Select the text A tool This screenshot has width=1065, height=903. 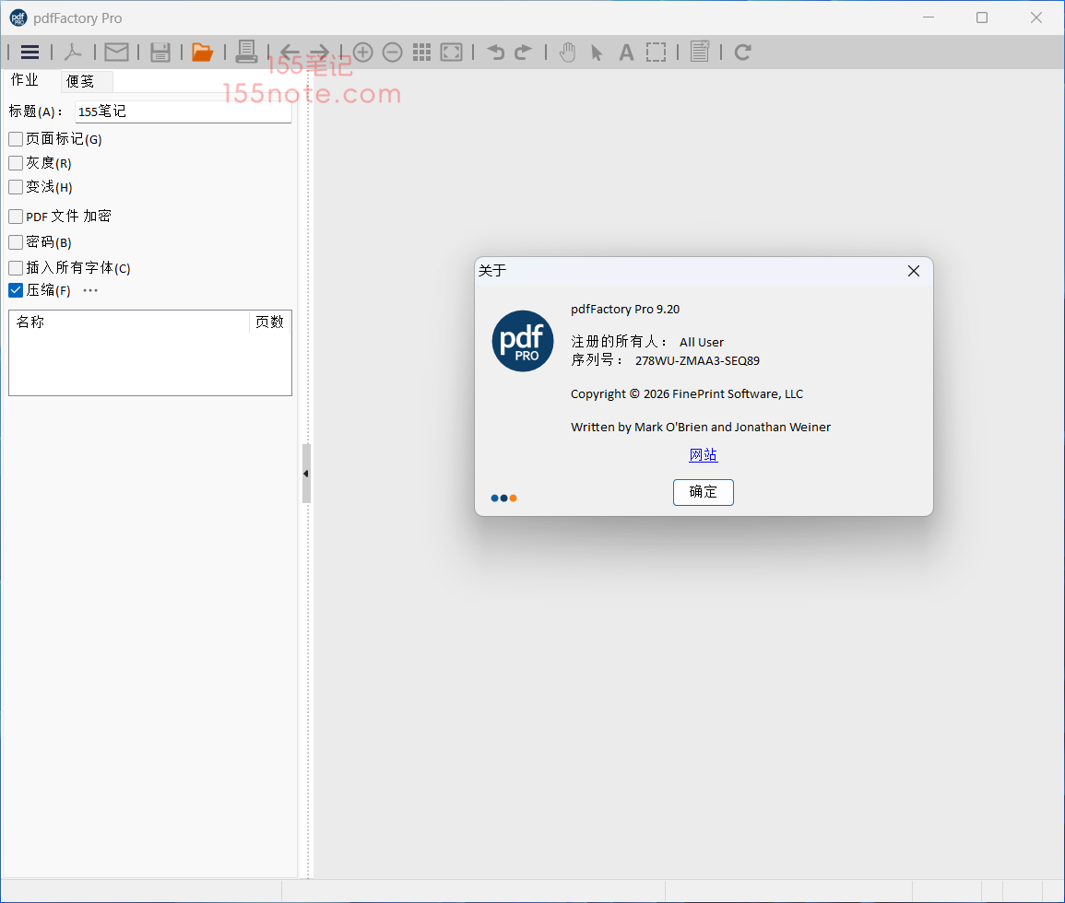[626, 53]
